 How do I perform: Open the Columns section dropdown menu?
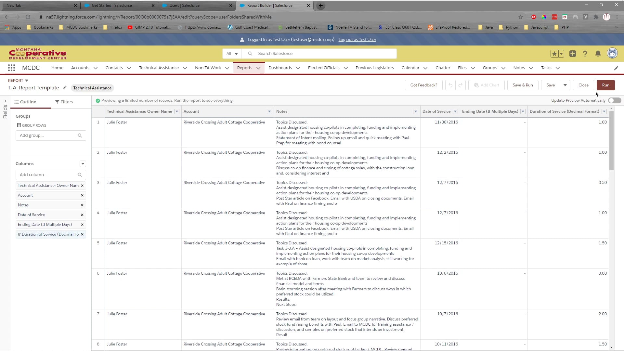coord(83,164)
